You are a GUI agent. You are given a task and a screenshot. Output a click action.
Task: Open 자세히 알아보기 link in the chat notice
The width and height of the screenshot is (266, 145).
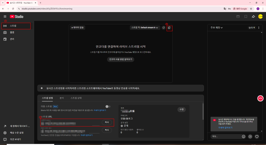click(225, 128)
